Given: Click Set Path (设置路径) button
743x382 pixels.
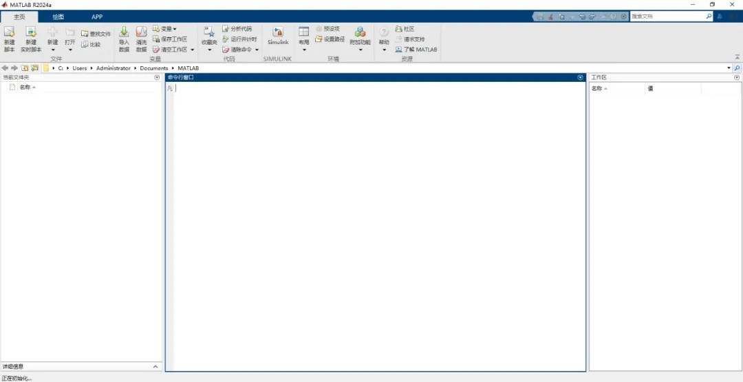Looking at the screenshot, I should pos(330,39).
